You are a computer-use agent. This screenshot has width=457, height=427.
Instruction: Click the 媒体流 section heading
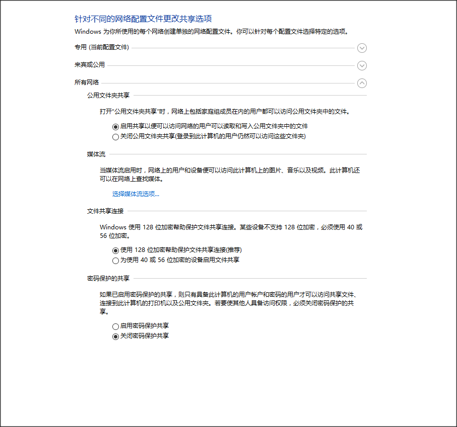tap(96, 154)
